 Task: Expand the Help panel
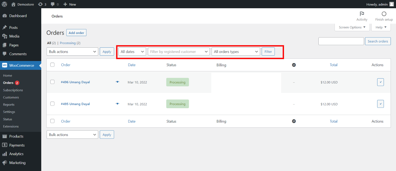[381, 27]
